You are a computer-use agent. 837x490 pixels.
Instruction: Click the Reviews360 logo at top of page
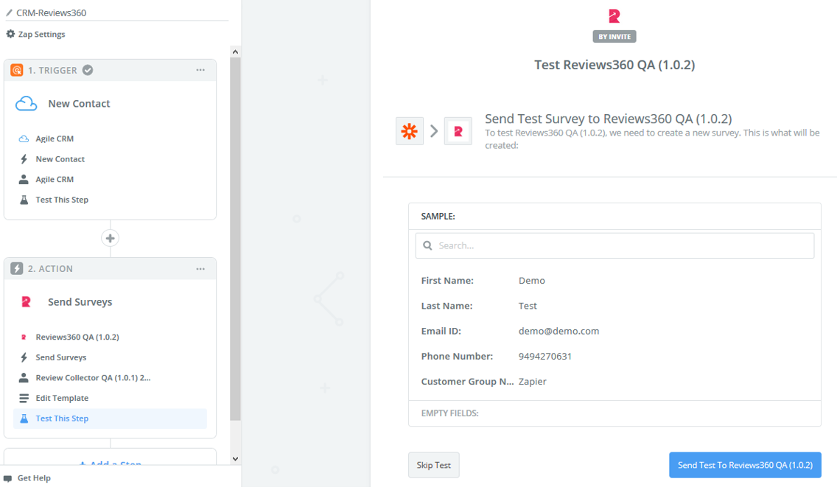(614, 16)
